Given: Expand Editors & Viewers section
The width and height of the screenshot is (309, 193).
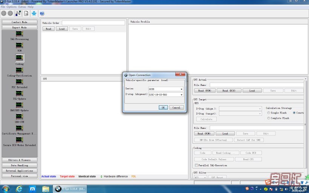Looking at the screenshot, I should pos(20,160).
